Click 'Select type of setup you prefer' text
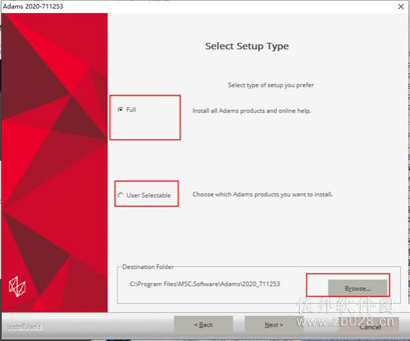410x341 pixels. click(x=271, y=85)
